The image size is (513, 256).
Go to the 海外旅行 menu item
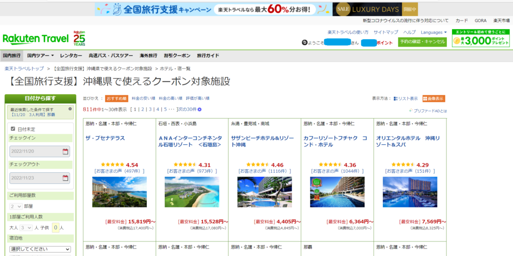[148, 56]
